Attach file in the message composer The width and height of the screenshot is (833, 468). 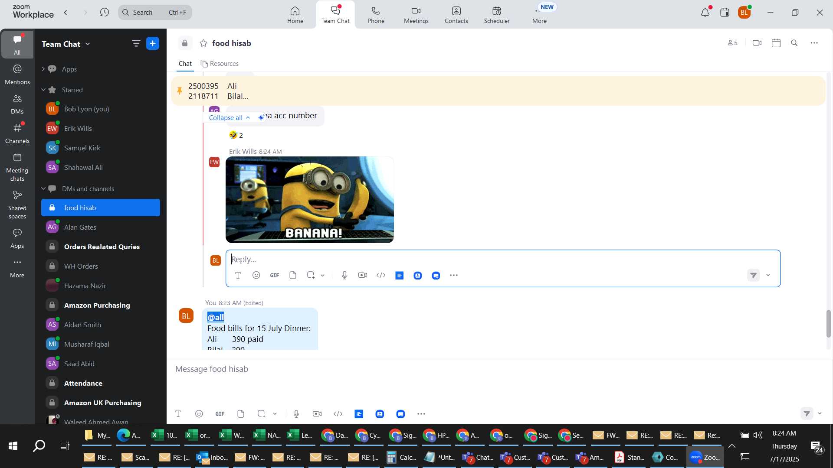[x=241, y=414]
